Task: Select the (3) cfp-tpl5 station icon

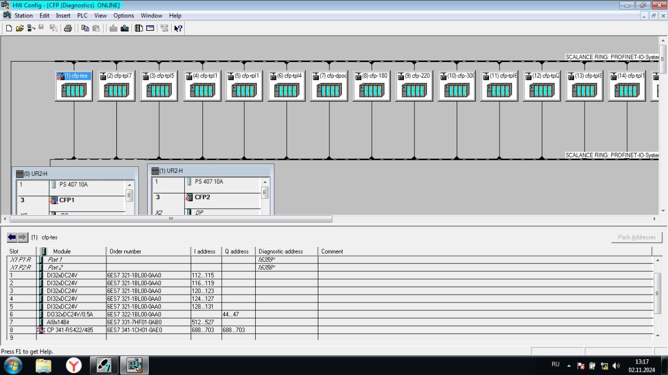Action: coord(159,86)
